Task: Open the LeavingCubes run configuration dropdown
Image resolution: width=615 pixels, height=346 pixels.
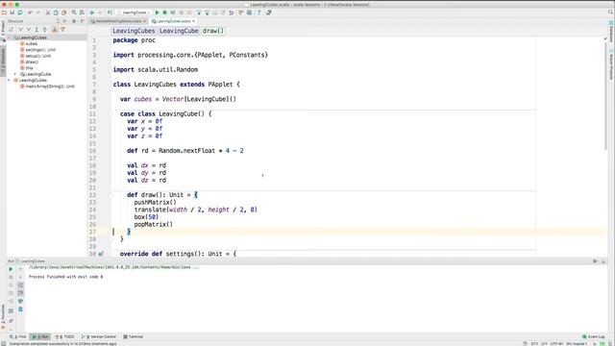Action: (134, 12)
